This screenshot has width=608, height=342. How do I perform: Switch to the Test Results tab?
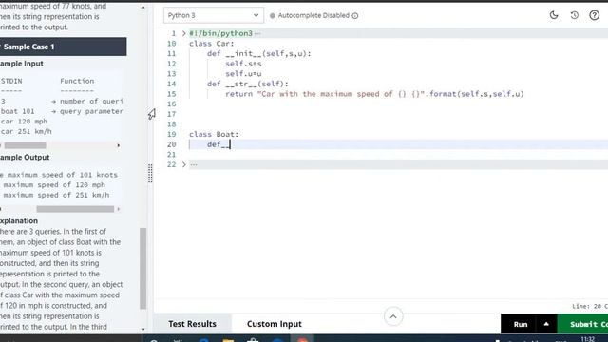[x=192, y=324]
